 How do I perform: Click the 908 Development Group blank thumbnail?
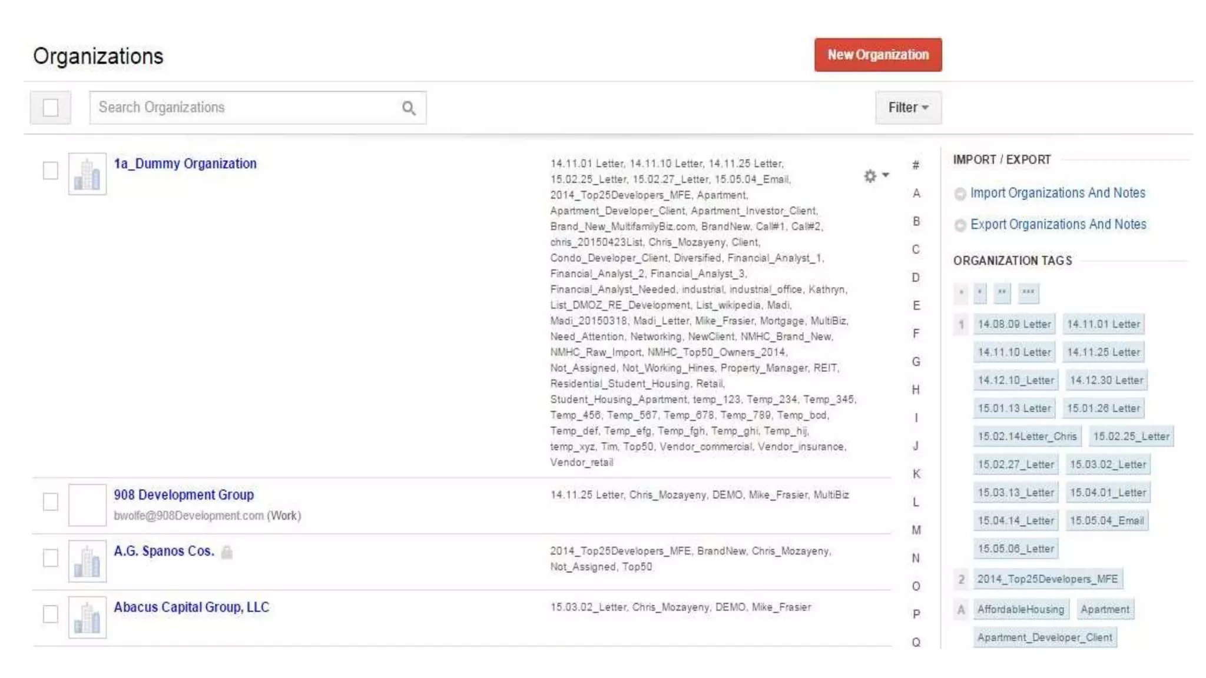(x=87, y=505)
